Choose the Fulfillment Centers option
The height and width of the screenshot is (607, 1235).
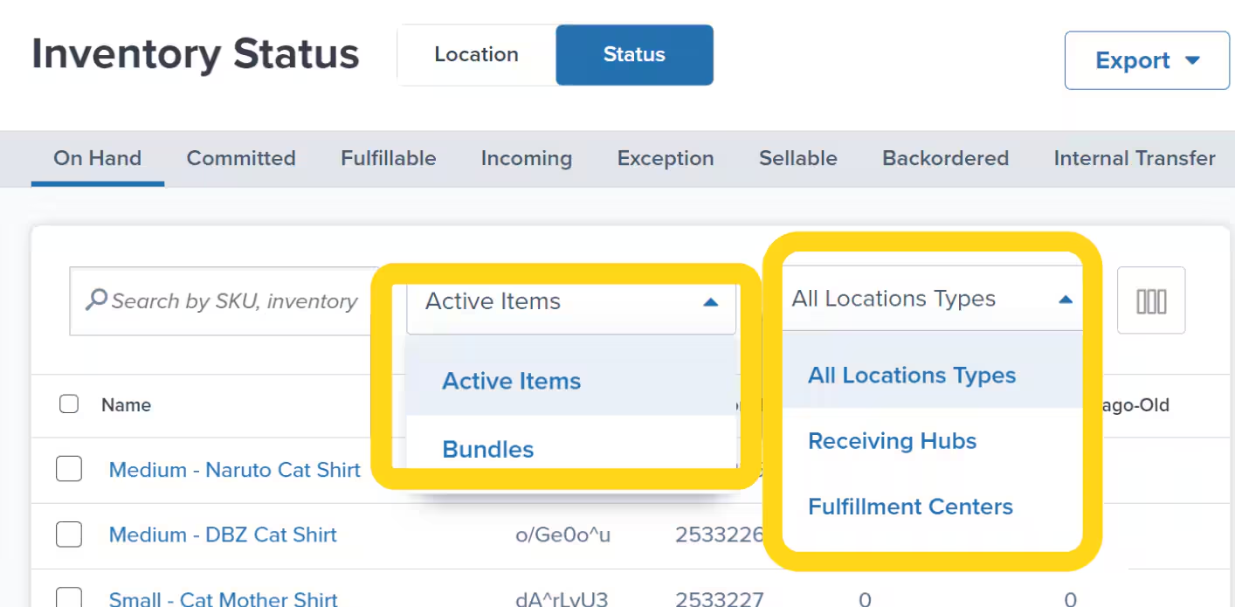[x=910, y=507]
